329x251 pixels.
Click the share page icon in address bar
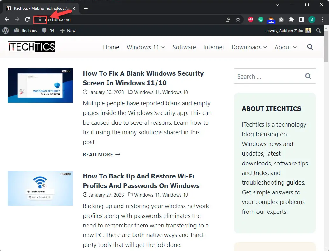pos(227,19)
